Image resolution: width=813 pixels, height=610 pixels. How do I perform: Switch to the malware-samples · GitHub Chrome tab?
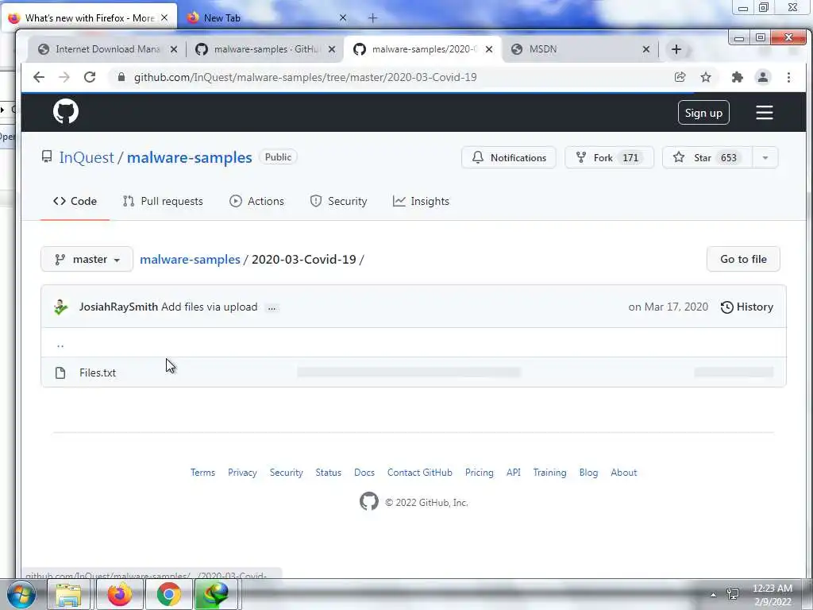tap(264, 49)
